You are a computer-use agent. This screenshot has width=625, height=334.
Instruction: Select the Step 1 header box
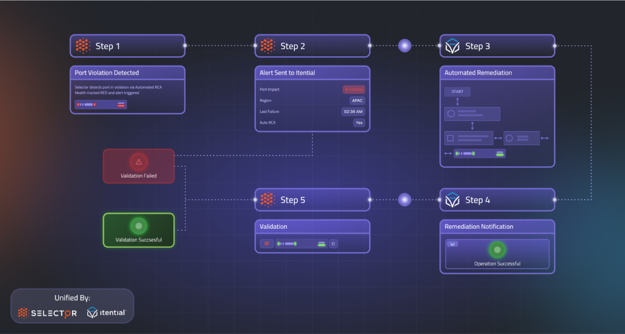pyautogui.click(x=128, y=46)
